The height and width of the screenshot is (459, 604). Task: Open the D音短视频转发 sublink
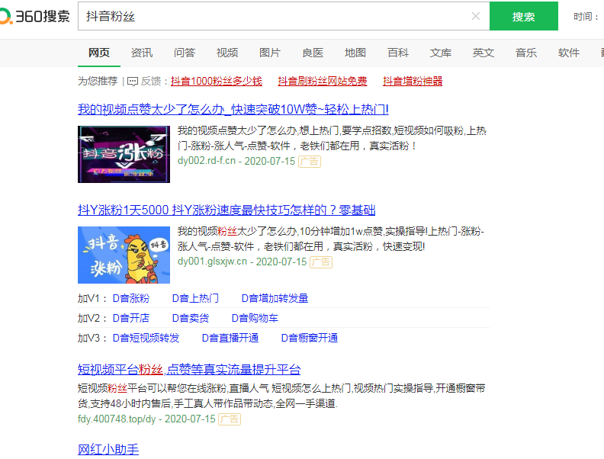click(146, 338)
